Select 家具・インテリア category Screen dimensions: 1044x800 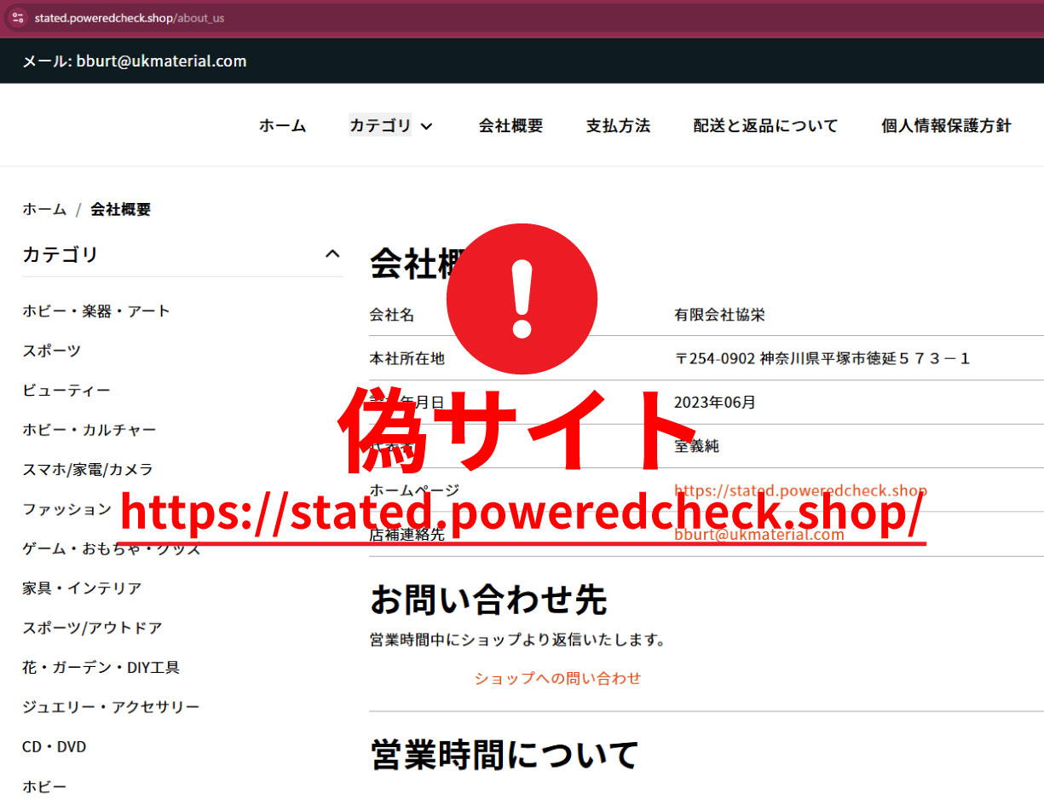coord(82,588)
